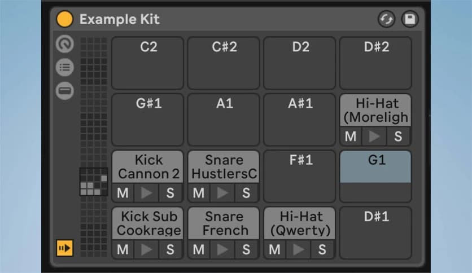Mute the Hi-Hat (Qwerty) pad
Image resolution: width=472 pixels, height=273 pixels.
click(275, 249)
